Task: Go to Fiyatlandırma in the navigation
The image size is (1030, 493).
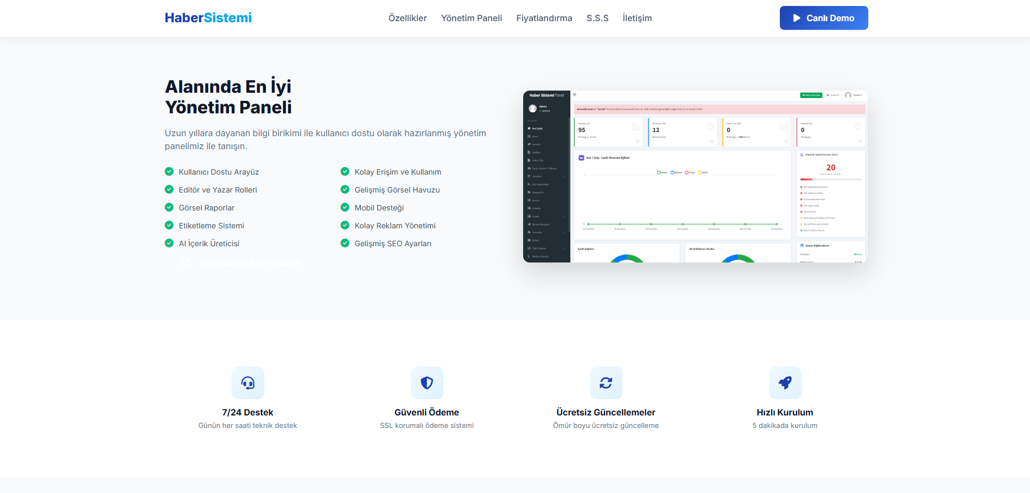Action: [544, 18]
